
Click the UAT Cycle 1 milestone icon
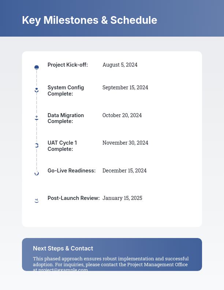point(37,145)
